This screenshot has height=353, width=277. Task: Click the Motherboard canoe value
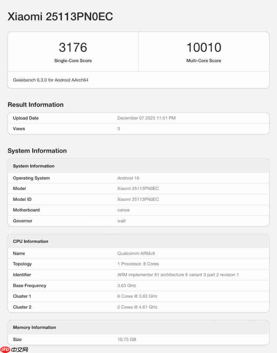click(123, 210)
